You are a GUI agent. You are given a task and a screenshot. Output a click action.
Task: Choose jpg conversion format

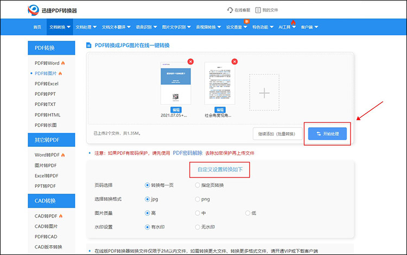click(147, 200)
